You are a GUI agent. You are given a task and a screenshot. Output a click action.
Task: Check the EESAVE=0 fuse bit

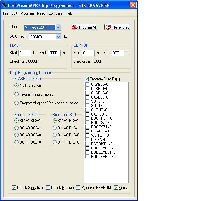click(x=87, y=131)
